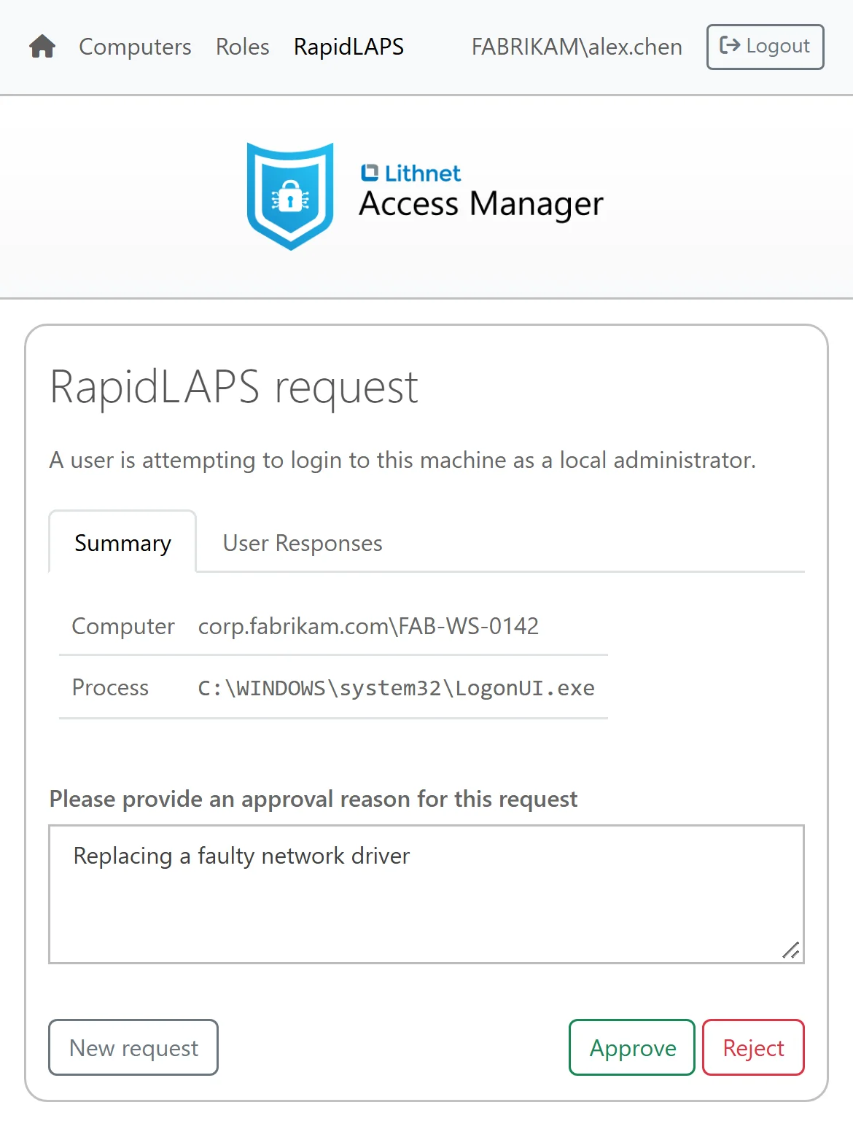Focus the approval reason text area

(x=426, y=894)
